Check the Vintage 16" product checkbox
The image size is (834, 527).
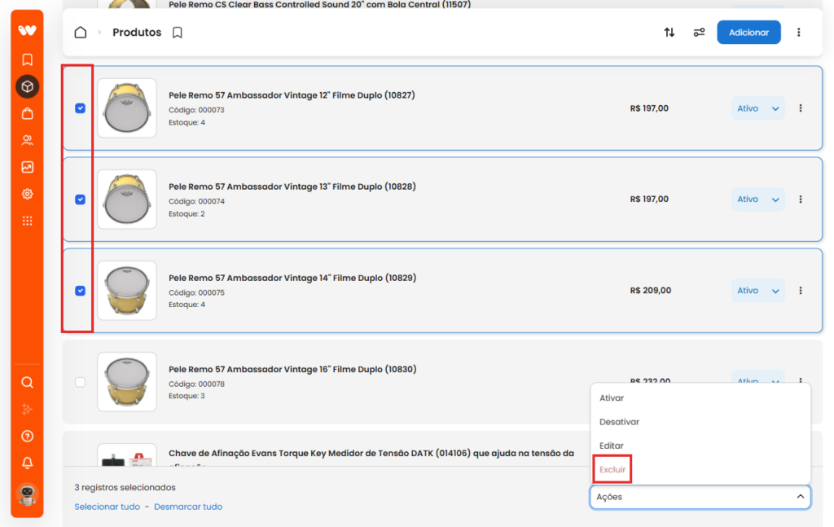point(81,382)
